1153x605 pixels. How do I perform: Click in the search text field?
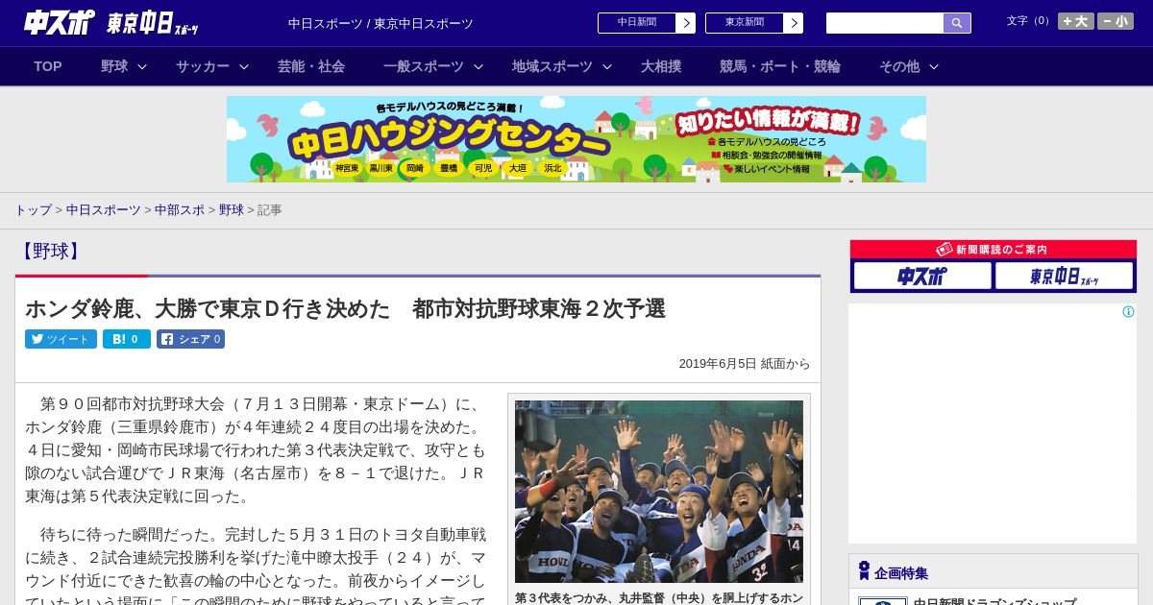click(885, 23)
